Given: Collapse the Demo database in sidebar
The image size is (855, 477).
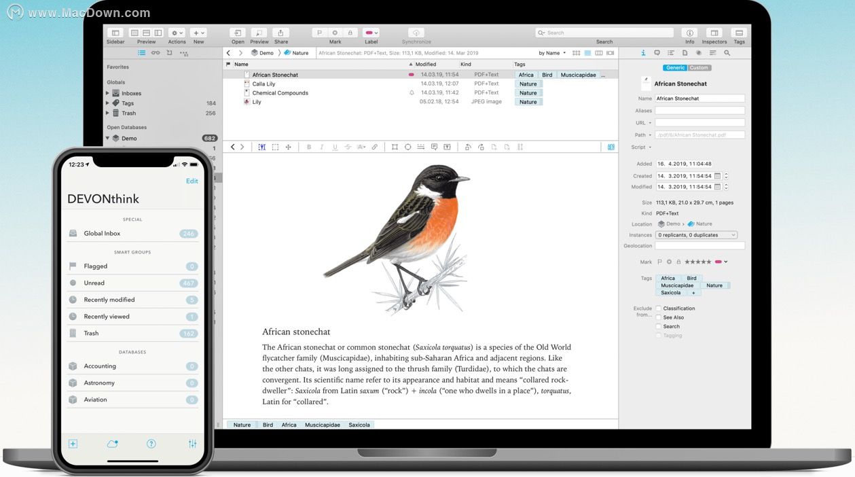Looking at the screenshot, I should click(107, 138).
